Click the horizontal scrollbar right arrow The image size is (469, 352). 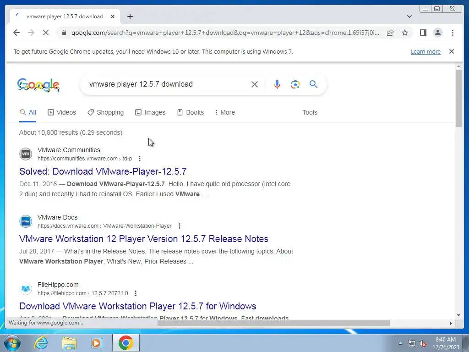point(451,323)
